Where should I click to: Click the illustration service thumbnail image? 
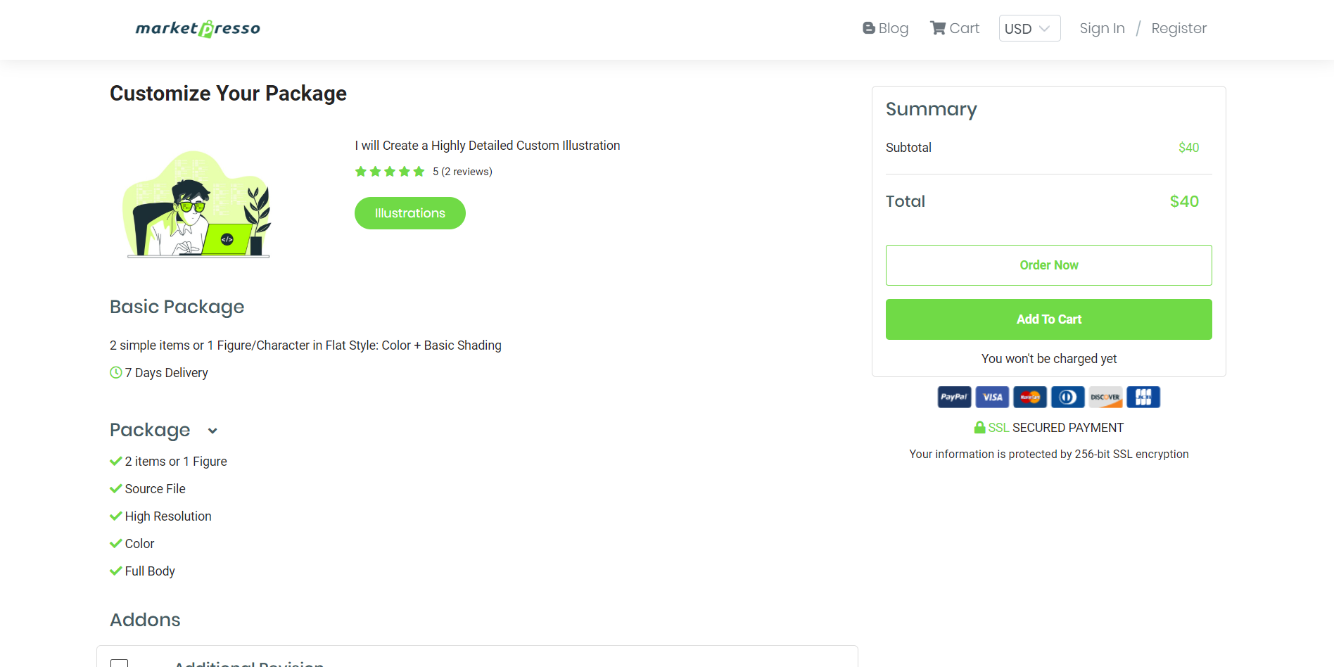198,204
